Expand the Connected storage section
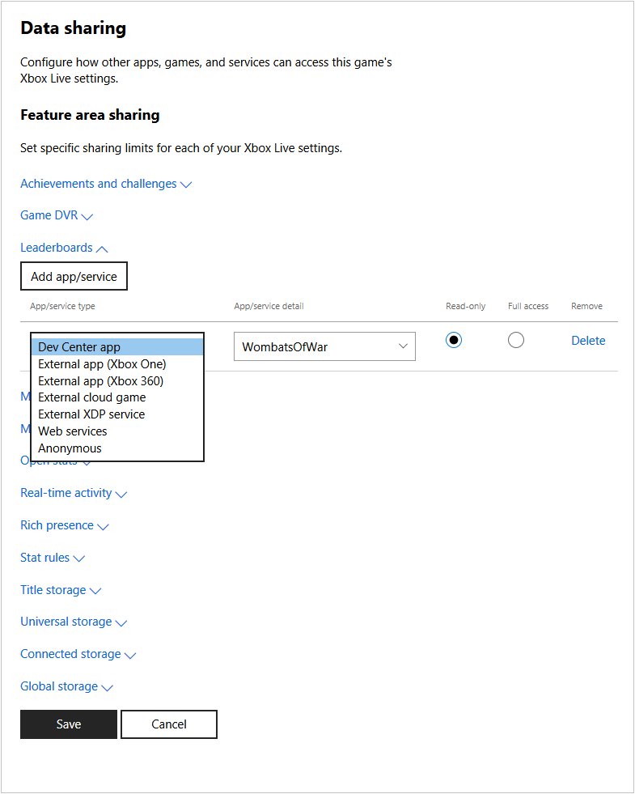The width and height of the screenshot is (635, 794). (x=78, y=654)
